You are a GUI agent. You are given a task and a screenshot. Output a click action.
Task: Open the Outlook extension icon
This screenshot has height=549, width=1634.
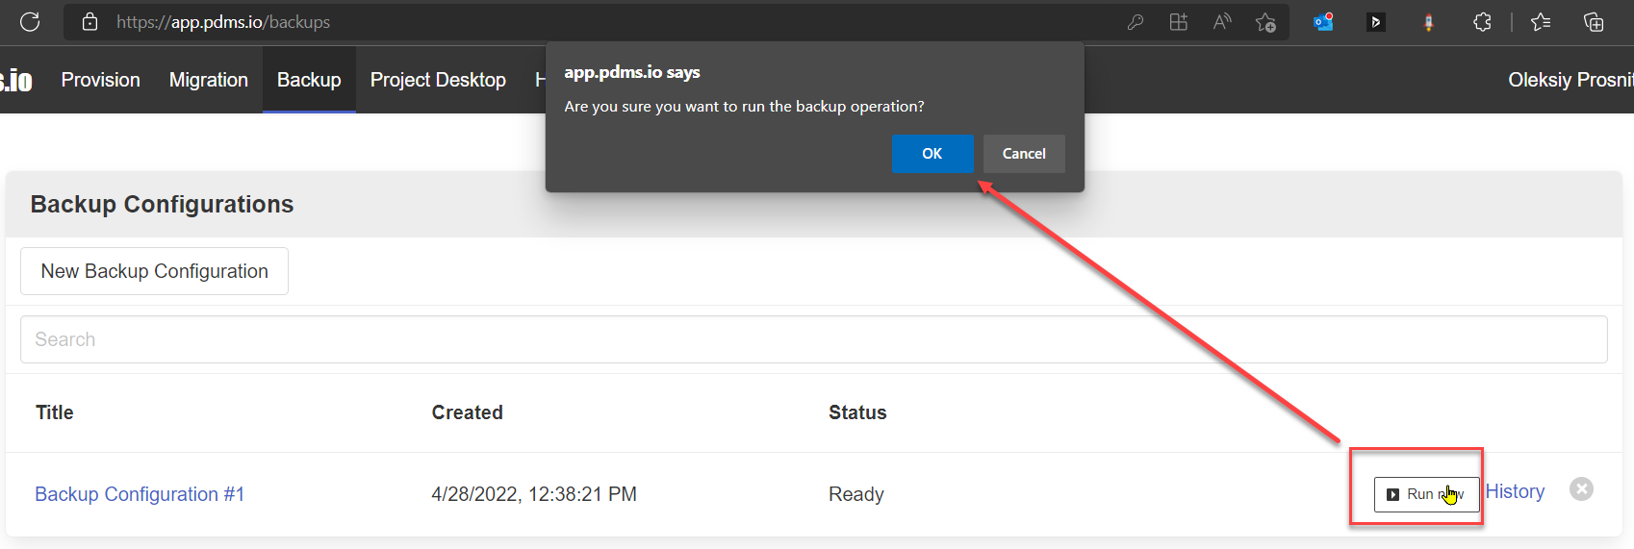click(1324, 22)
